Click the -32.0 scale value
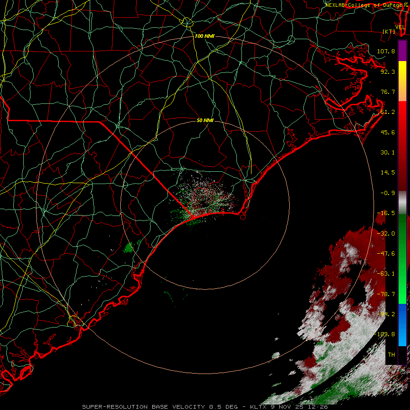The width and height of the screenshot is (410, 410). [x=386, y=234]
